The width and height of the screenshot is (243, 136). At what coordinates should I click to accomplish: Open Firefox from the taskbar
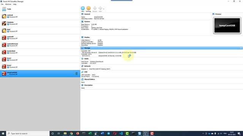pyautogui.click(x=77, y=133)
